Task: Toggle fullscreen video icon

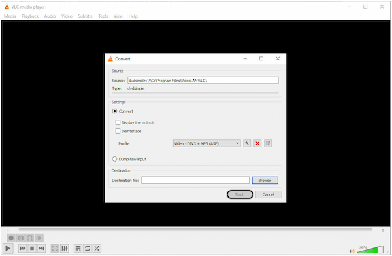Action: (55, 248)
